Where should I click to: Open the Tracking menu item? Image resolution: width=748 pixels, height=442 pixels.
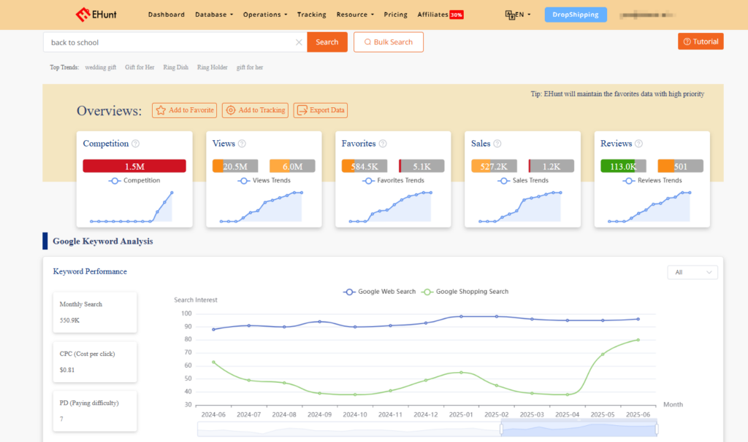pyautogui.click(x=312, y=14)
